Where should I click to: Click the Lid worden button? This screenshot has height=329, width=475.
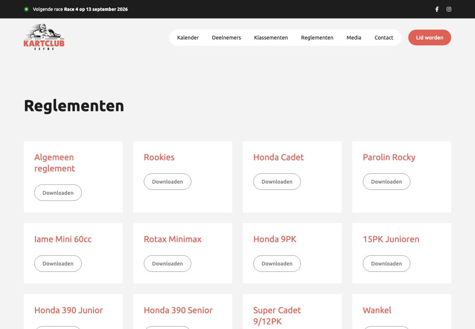[430, 38]
